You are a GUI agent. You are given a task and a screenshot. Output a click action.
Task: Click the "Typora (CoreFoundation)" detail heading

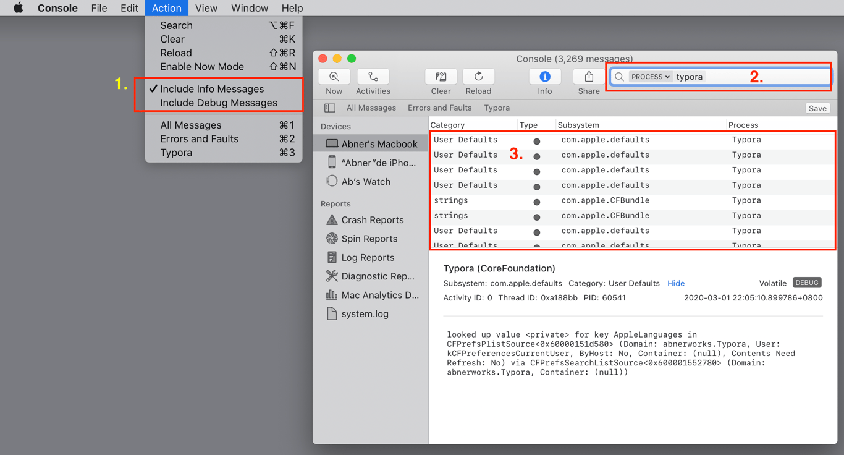coord(499,268)
